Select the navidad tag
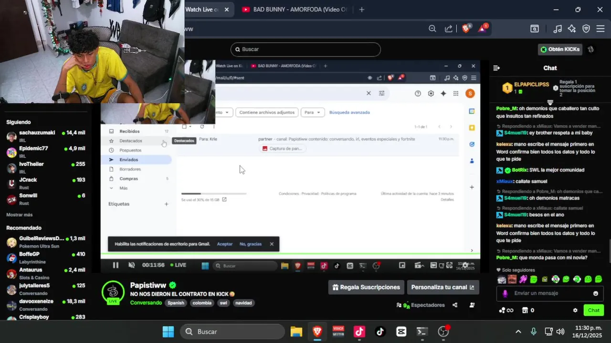 [243, 303]
